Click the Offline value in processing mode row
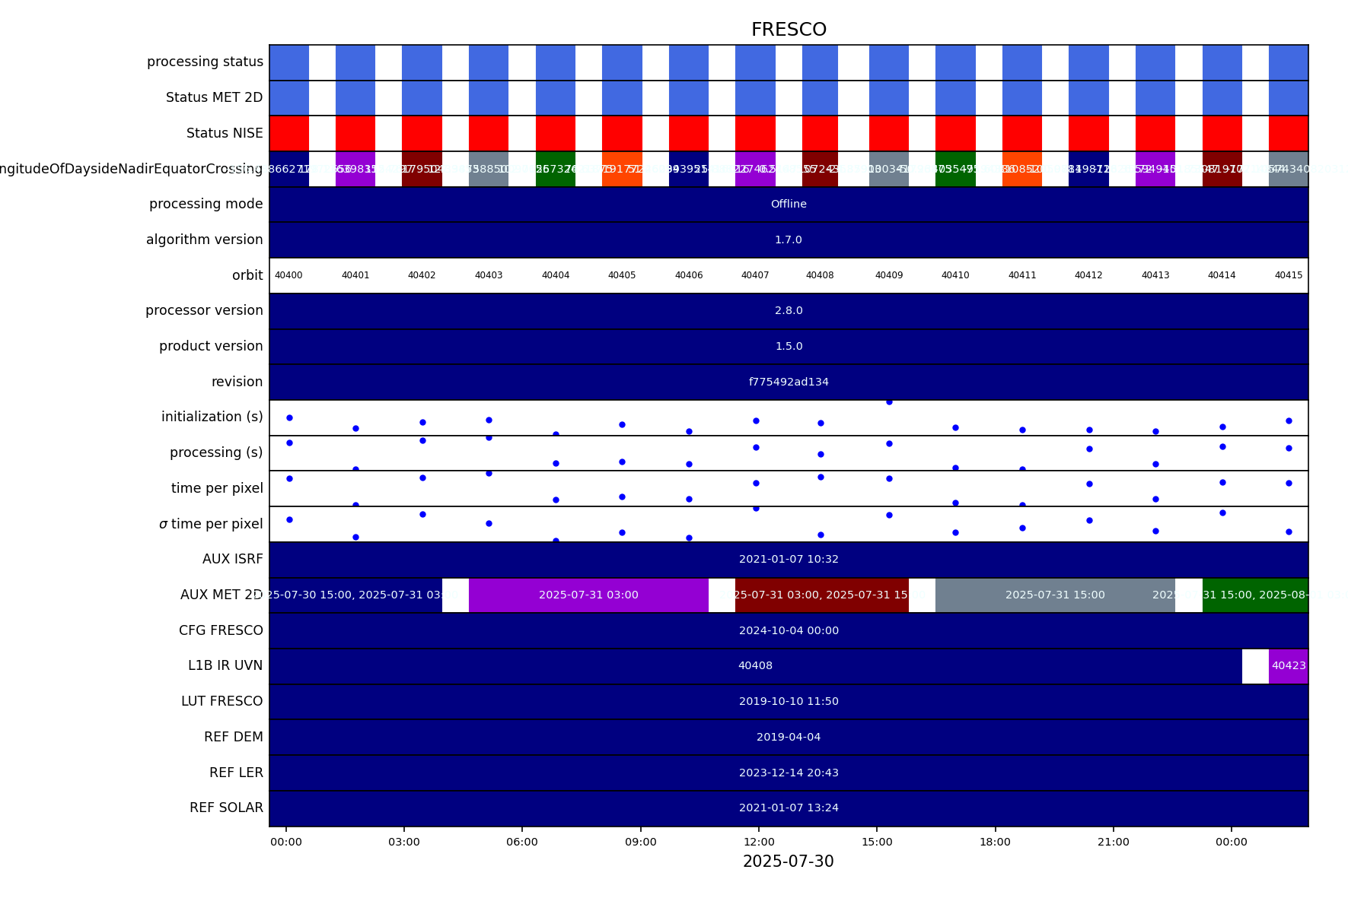1348x898 pixels. [788, 205]
